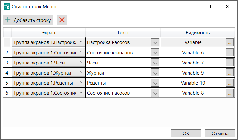Expand text dropdown for Состояние клапанов
Image resolution: width=238 pixels, height=140 pixels.
[155, 52]
